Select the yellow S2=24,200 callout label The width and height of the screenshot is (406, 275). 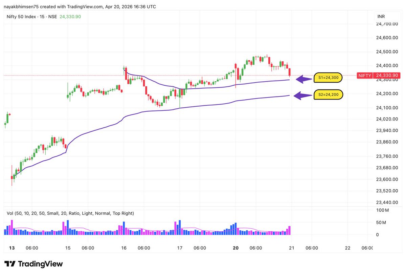(328, 95)
